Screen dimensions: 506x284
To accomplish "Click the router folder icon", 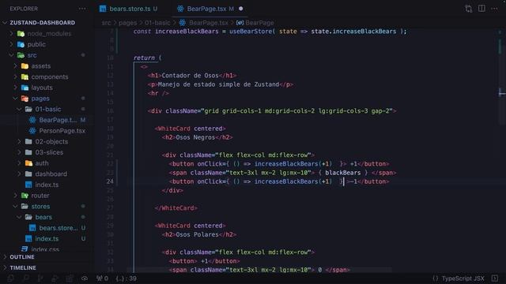I will 25,196.
